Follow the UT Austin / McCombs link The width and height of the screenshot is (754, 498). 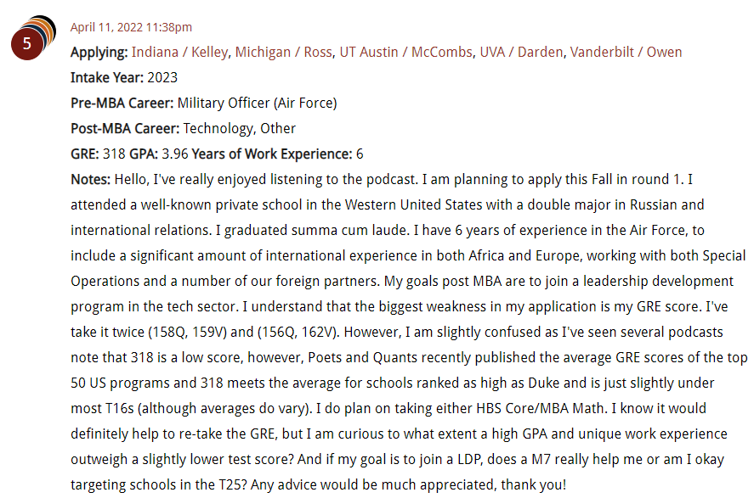click(405, 52)
